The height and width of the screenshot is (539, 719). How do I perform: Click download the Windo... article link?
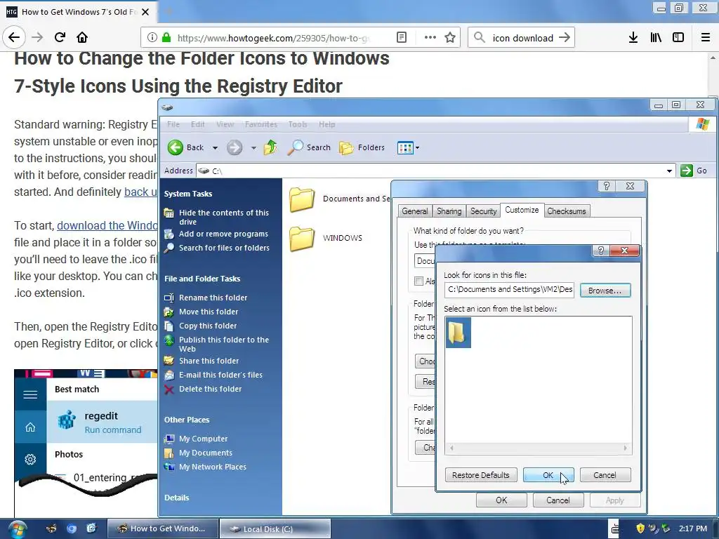[x=107, y=225]
